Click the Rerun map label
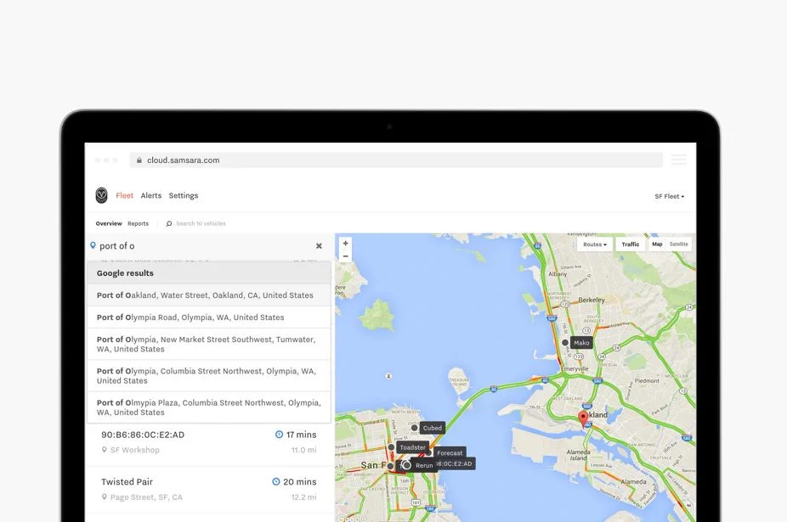This screenshot has width=787, height=522. click(424, 465)
